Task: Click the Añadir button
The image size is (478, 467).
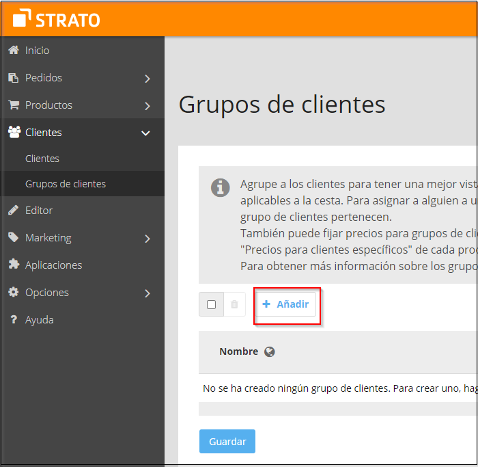Action: (x=285, y=304)
